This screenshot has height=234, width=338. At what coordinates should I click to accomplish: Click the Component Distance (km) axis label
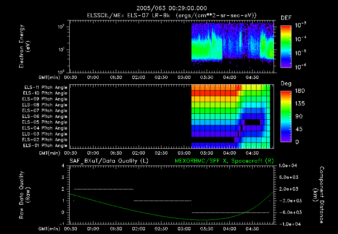(x=319, y=195)
